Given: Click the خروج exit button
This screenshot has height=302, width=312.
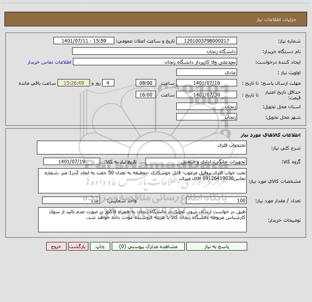Looking at the screenshot, I should pos(56,246).
